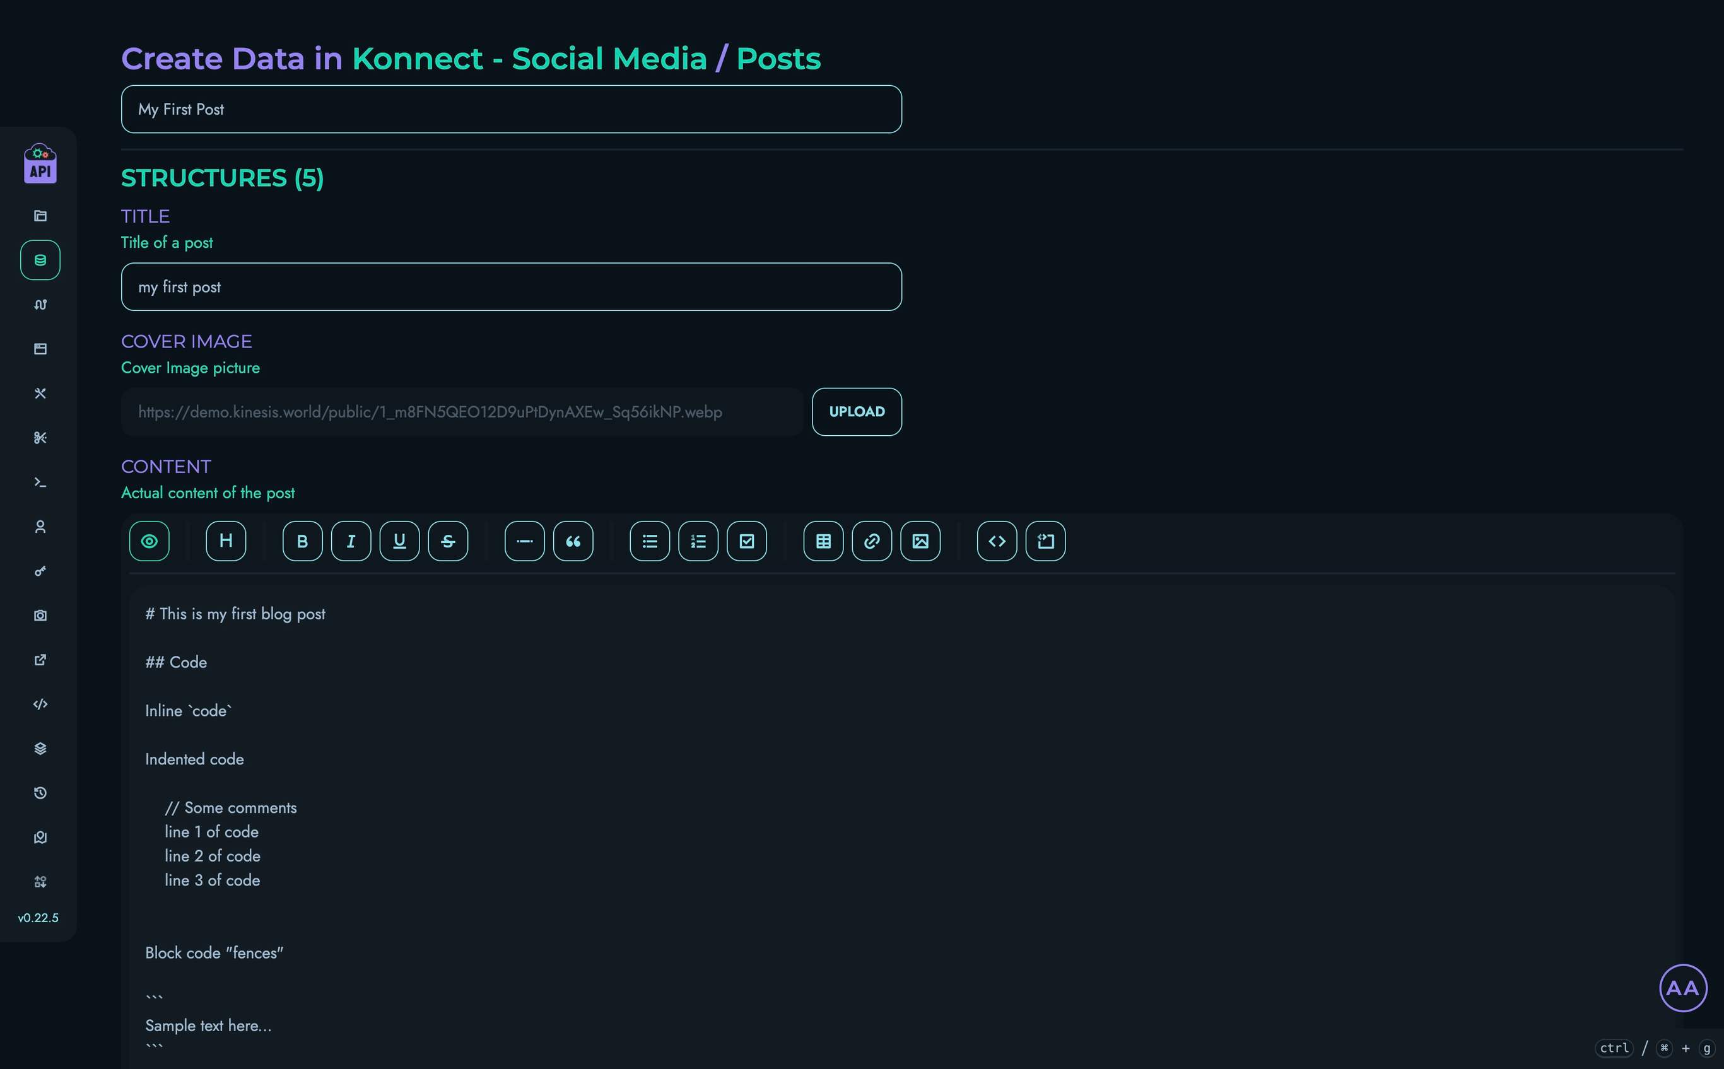Click the '// Some comments' line
This screenshot has height=1069, width=1724.
[230, 807]
